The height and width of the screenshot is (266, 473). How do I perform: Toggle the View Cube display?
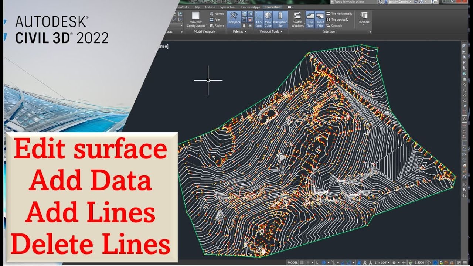[x=268, y=19]
